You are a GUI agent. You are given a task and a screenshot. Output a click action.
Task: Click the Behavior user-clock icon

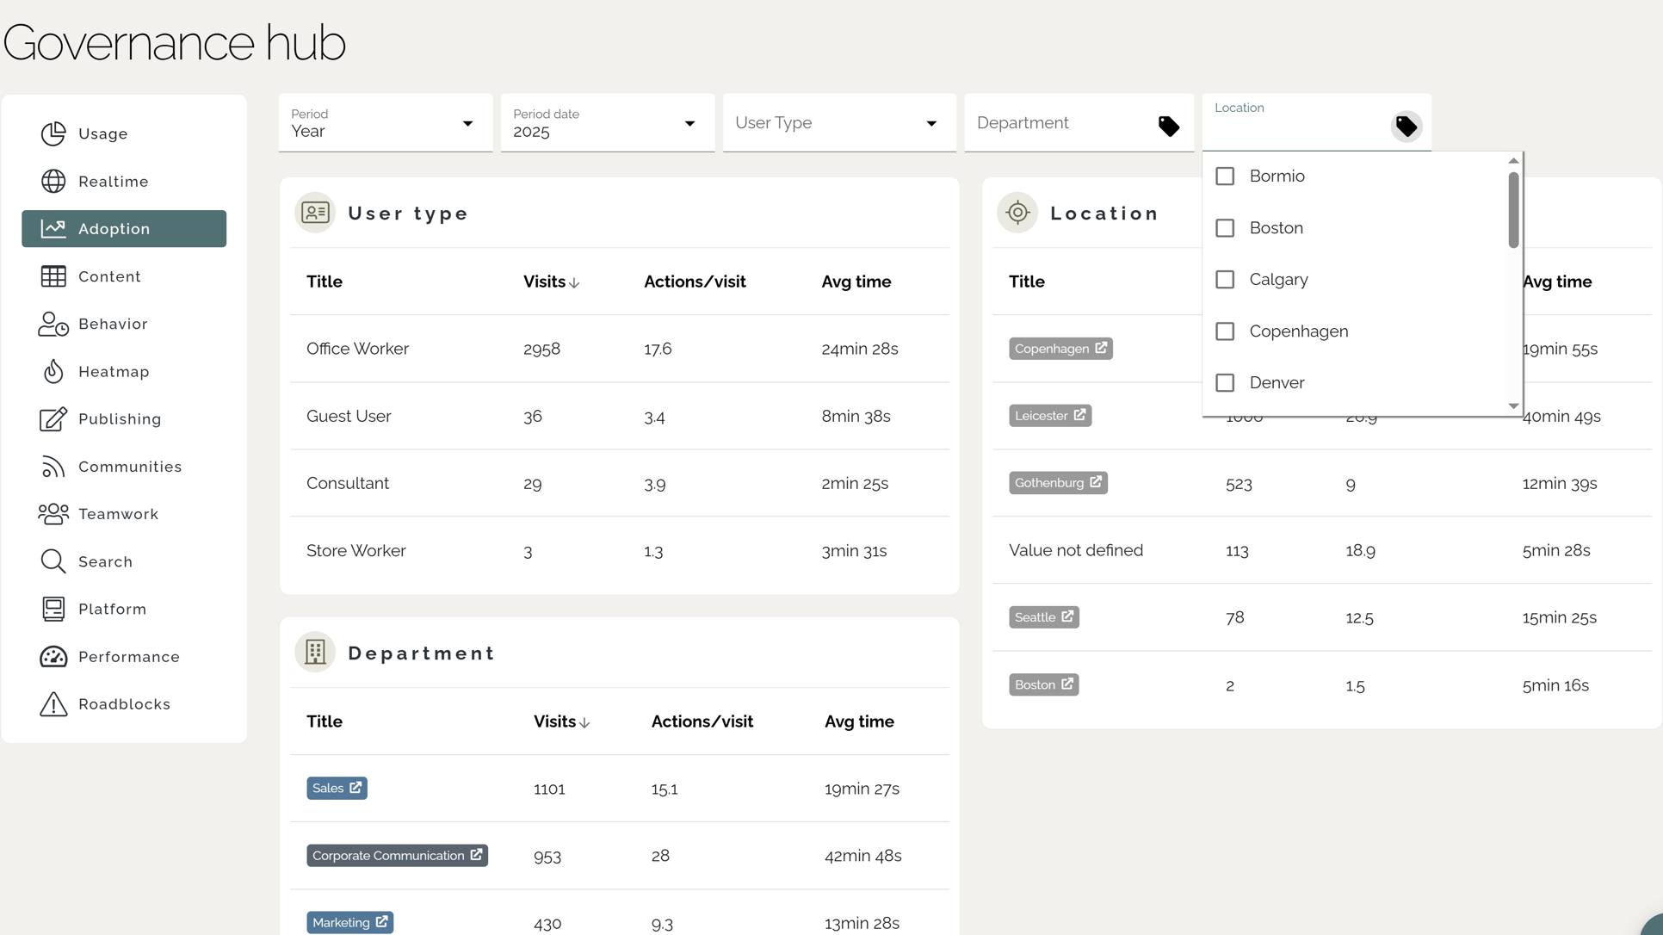(53, 324)
